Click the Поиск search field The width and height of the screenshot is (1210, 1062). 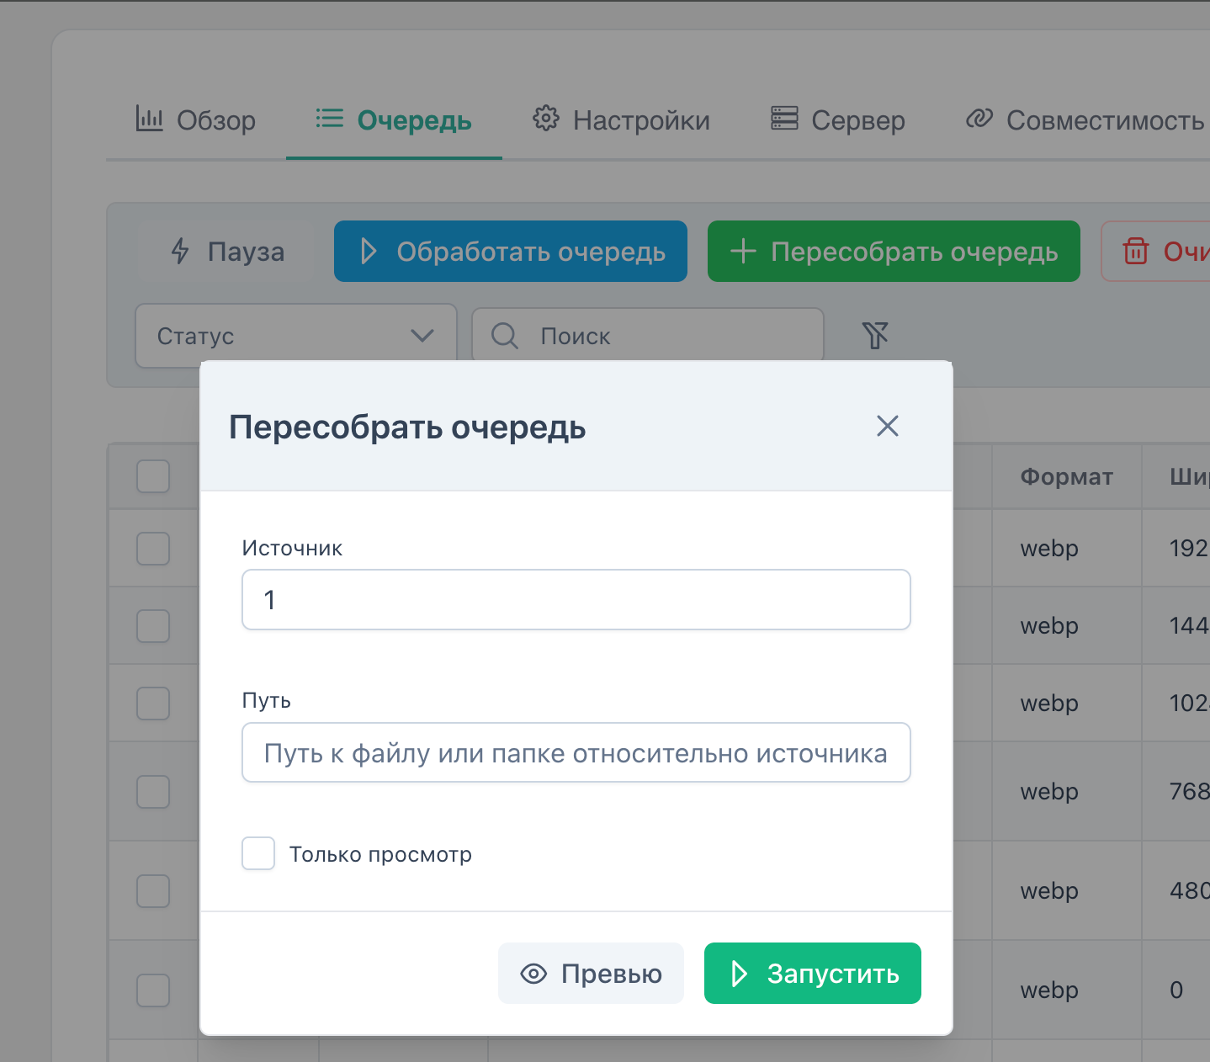point(648,336)
